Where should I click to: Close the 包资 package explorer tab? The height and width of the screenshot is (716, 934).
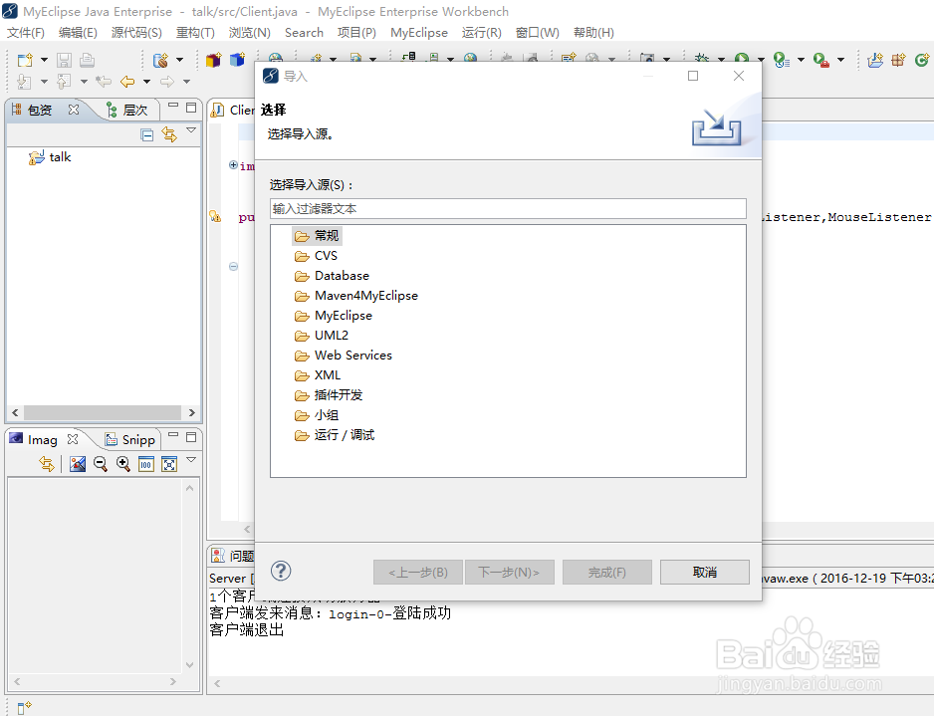point(74,110)
